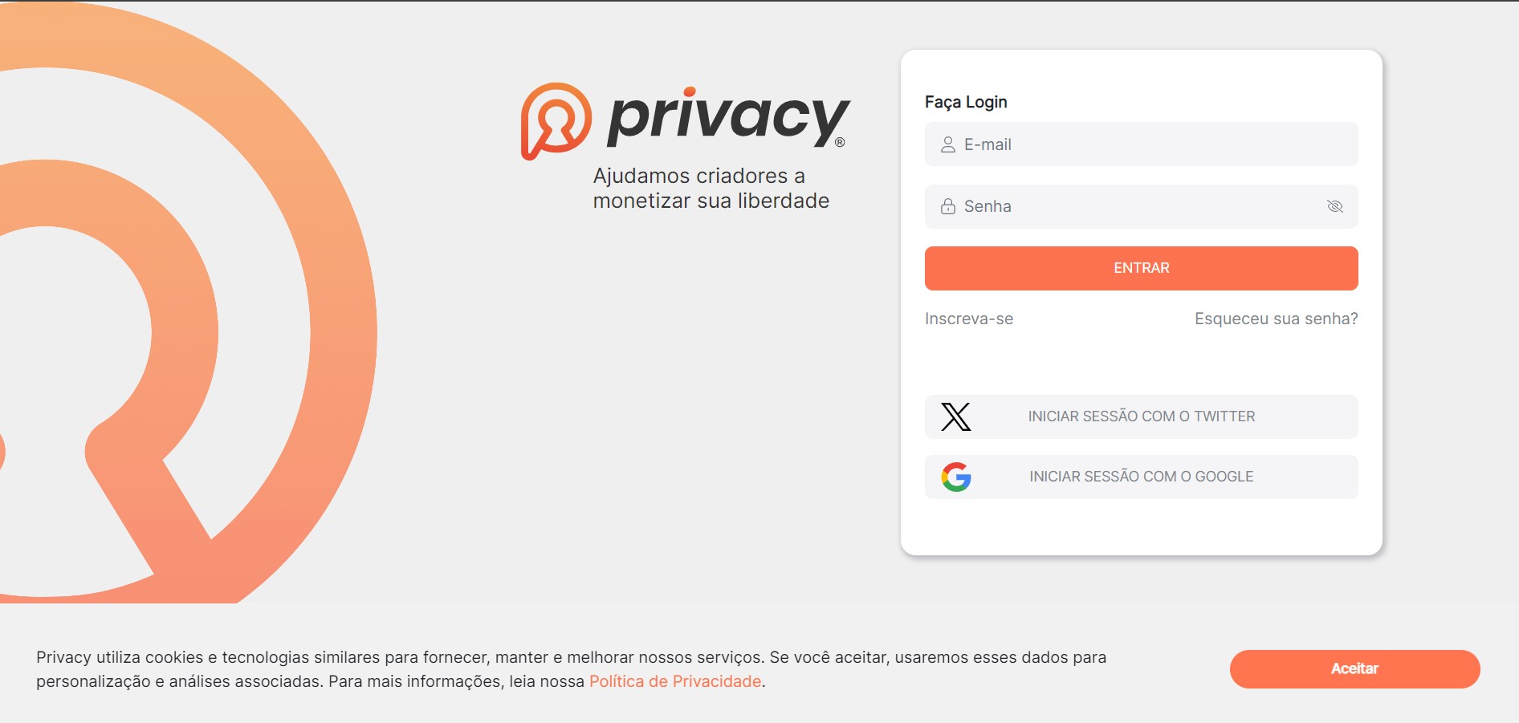Open the Inscreva-se sign-up link
Screen dimensions: 1519x723
pos(969,319)
